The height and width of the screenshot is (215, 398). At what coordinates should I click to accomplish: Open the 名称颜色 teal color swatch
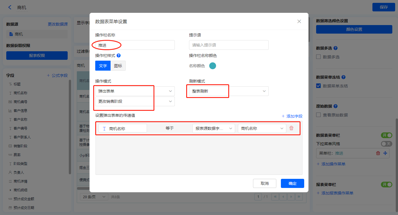pyautogui.click(x=213, y=66)
